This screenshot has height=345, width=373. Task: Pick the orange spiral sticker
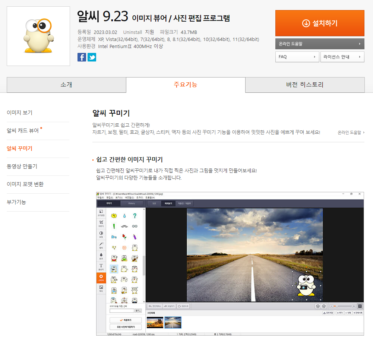[124, 247]
